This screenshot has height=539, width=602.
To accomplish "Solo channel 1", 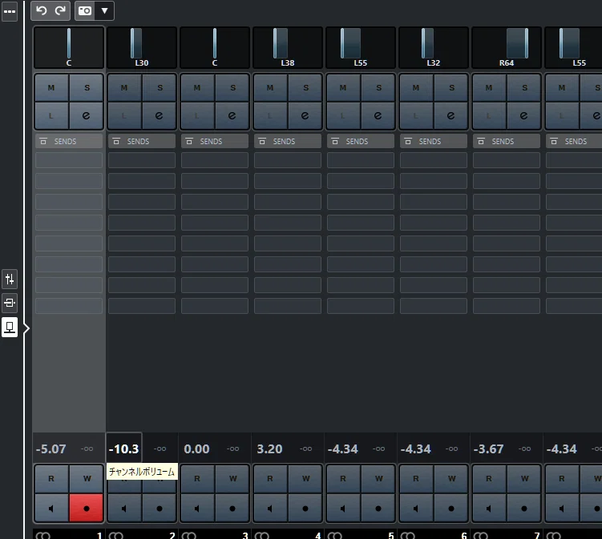I will pyautogui.click(x=87, y=87).
